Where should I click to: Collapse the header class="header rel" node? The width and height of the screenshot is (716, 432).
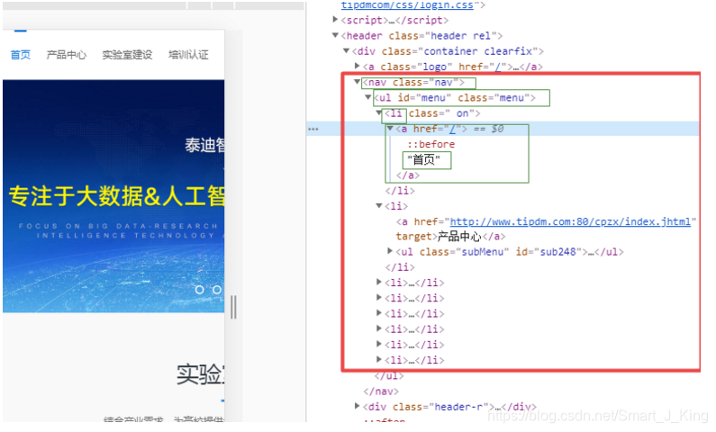click(x=335, y=35)
